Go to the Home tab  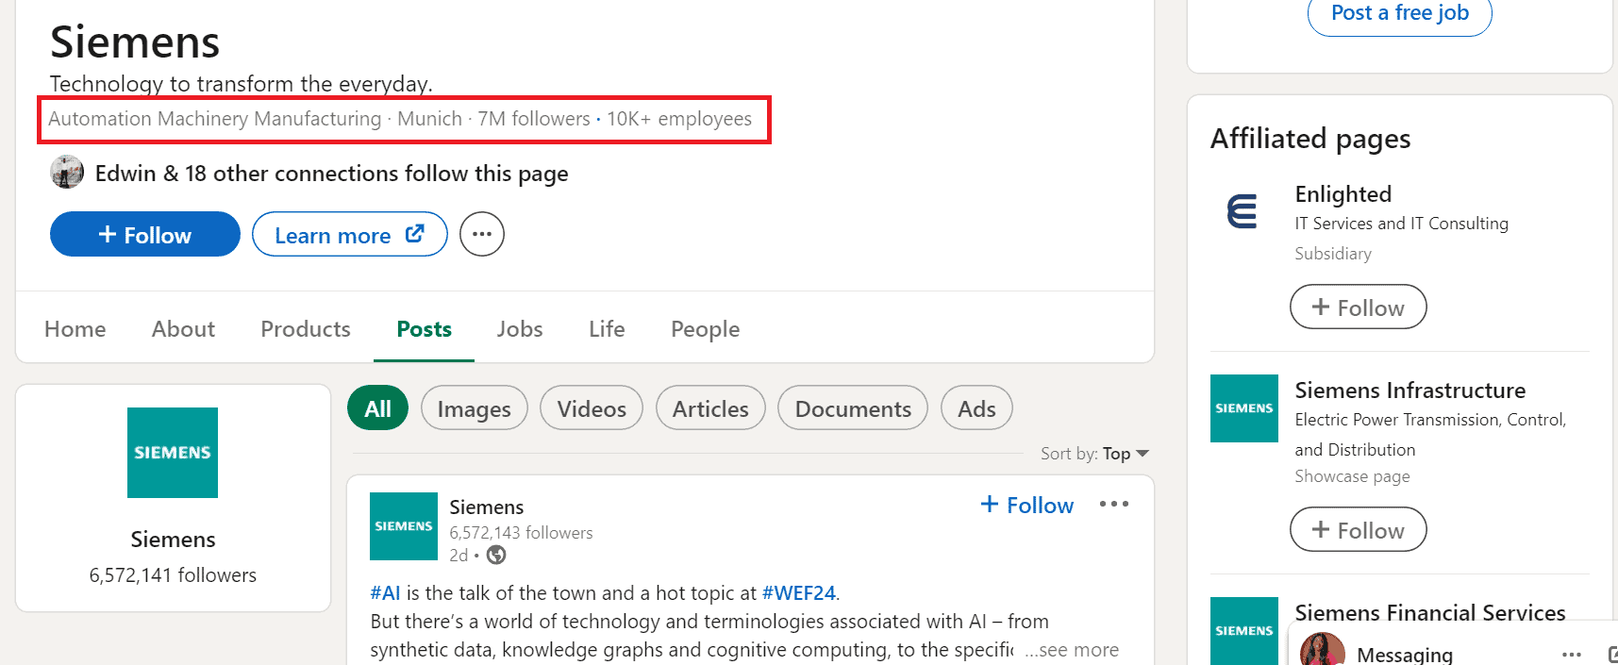[75, 329]
